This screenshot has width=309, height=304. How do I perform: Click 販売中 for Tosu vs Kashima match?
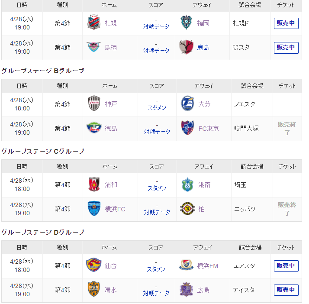coord(286,48)
